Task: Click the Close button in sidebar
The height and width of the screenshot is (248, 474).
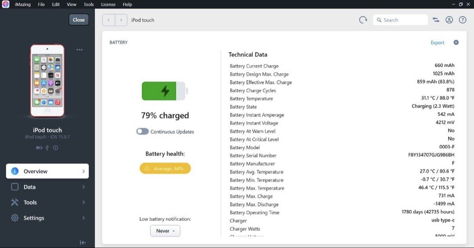Action: point(79,20)
